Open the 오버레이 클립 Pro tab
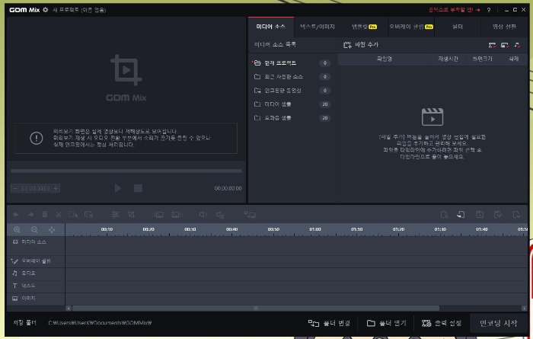This screenshot has height=339, width=533. [410, 27]
